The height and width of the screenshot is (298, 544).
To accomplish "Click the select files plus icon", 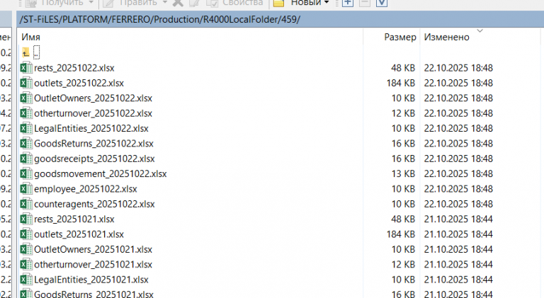I will point(348,3).
